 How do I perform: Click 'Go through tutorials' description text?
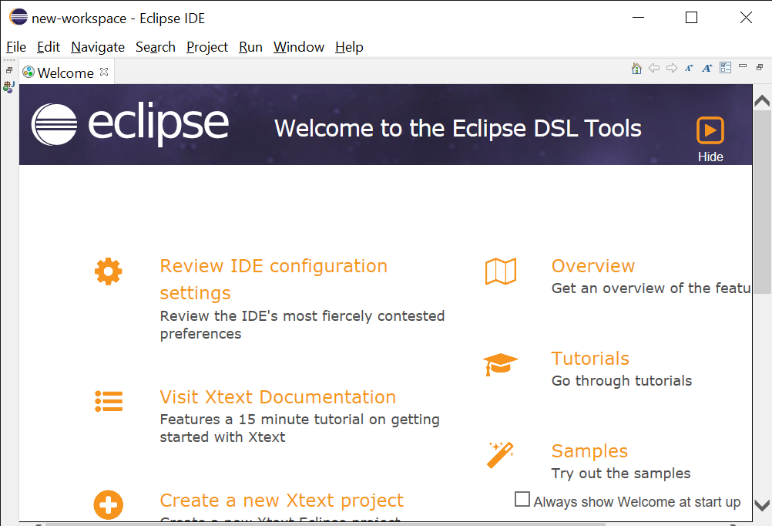tap(622, 380)
